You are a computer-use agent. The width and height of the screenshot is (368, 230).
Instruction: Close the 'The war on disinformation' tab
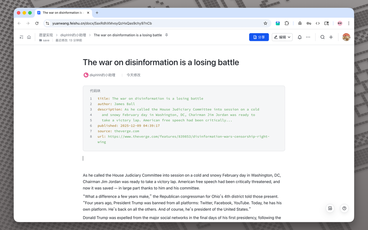tap(88, 13)
